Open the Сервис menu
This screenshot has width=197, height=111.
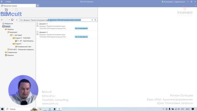[8, 2]
